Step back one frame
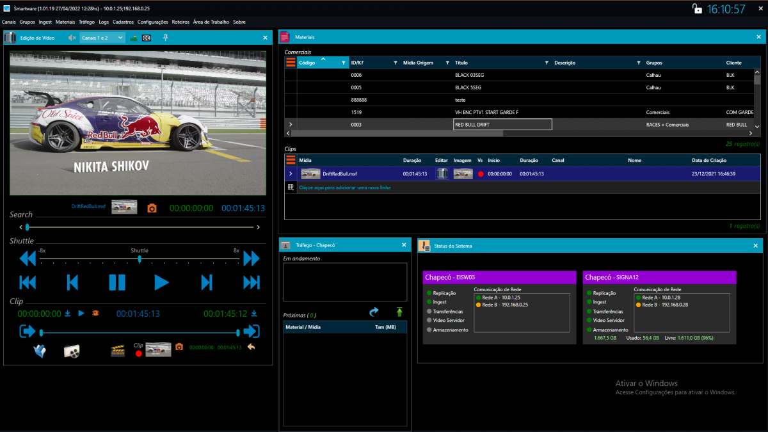768x432 pixels. tap(72, 282)
